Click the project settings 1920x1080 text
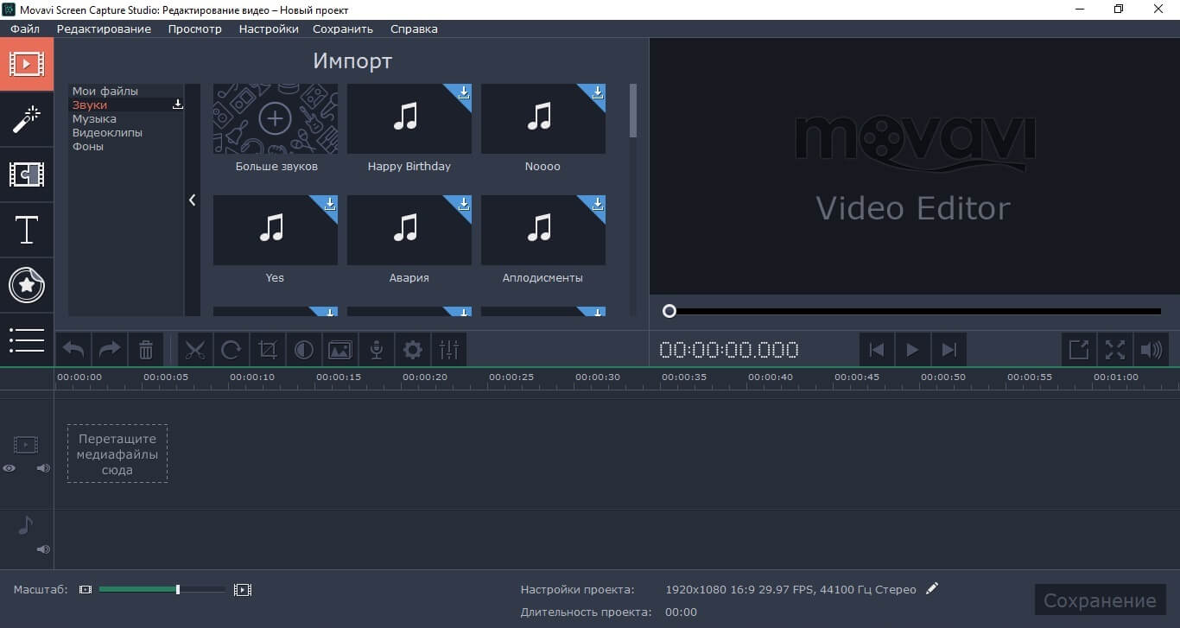 coord(790,589)
